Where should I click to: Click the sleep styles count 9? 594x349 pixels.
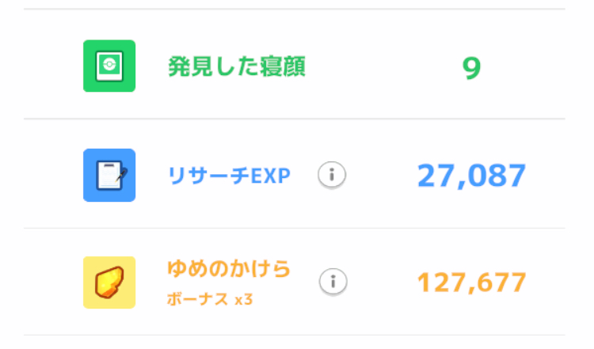coord(472,68)
